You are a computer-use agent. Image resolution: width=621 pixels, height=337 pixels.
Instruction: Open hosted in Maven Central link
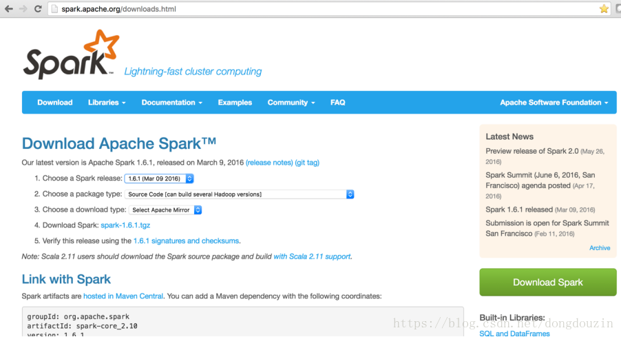[123, 296]
